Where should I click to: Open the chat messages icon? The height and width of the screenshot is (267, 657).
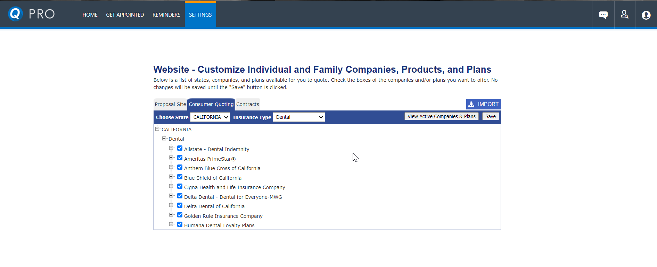(603, 15)
